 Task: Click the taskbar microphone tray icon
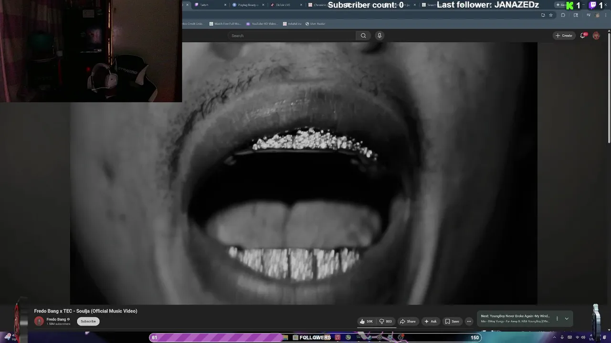(x=562, y=337)
